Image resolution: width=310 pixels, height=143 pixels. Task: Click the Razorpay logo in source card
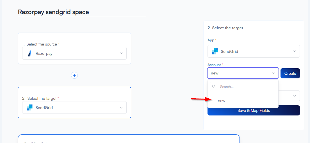coord(30,53)
